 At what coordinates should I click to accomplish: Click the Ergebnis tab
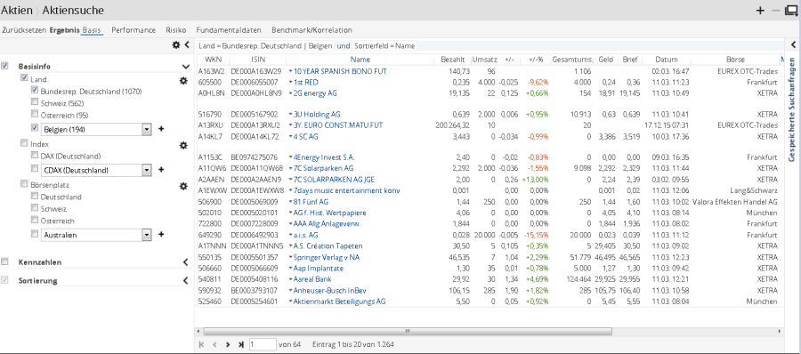tap(64, 30)
